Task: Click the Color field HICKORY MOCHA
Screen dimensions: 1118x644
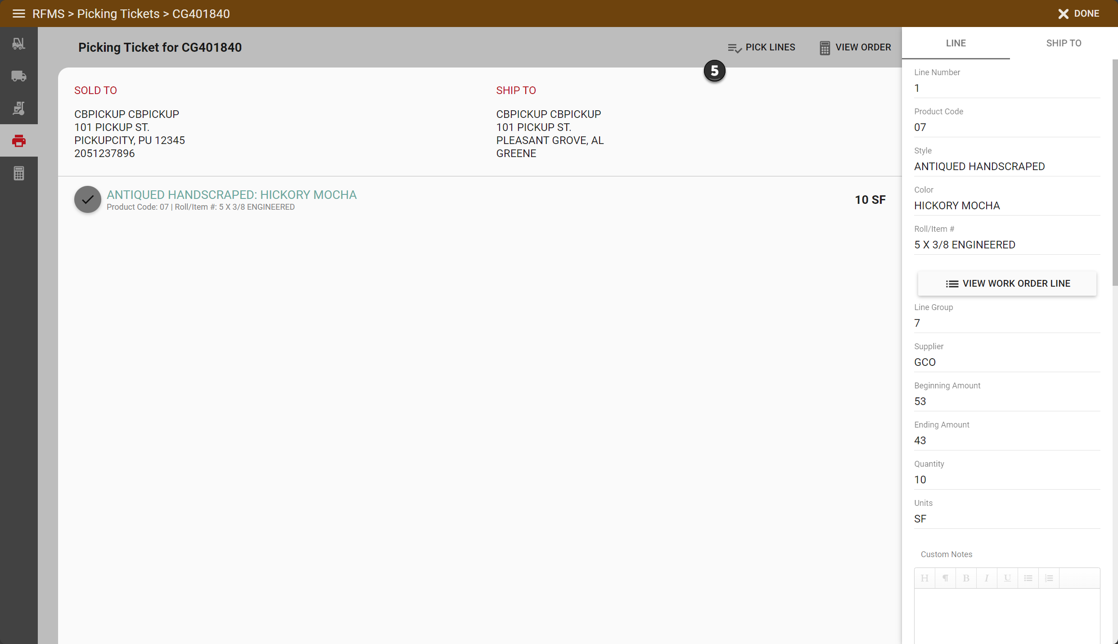Action: pyautogui.click(x=1007, y=206)
